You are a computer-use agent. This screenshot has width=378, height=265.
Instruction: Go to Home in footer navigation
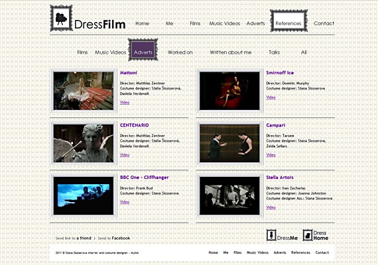(x=213, y=252)
